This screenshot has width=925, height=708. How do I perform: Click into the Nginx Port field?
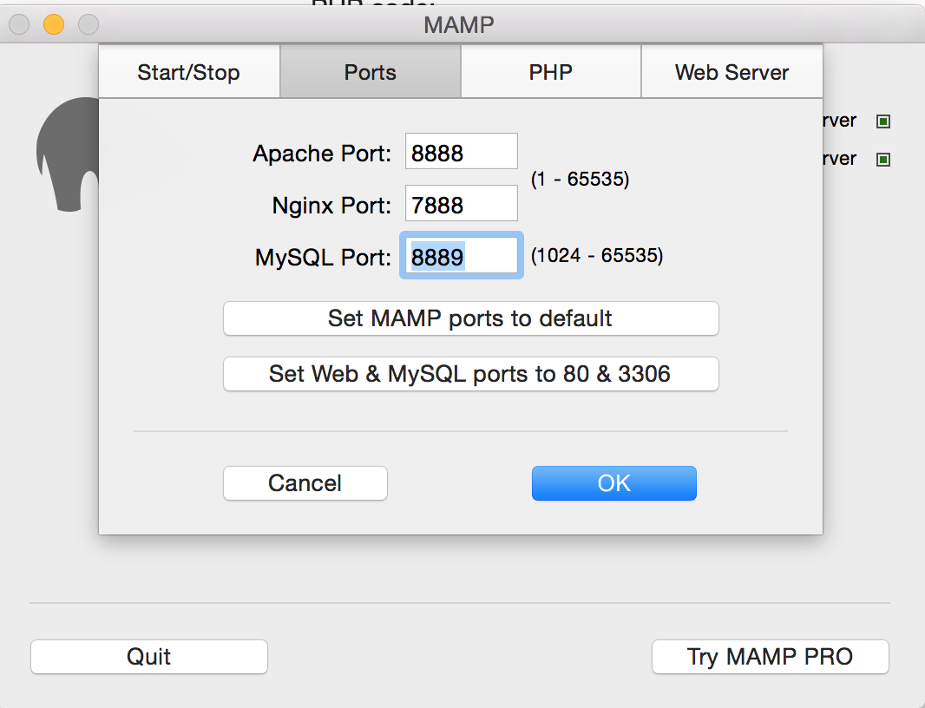point(461,204)
